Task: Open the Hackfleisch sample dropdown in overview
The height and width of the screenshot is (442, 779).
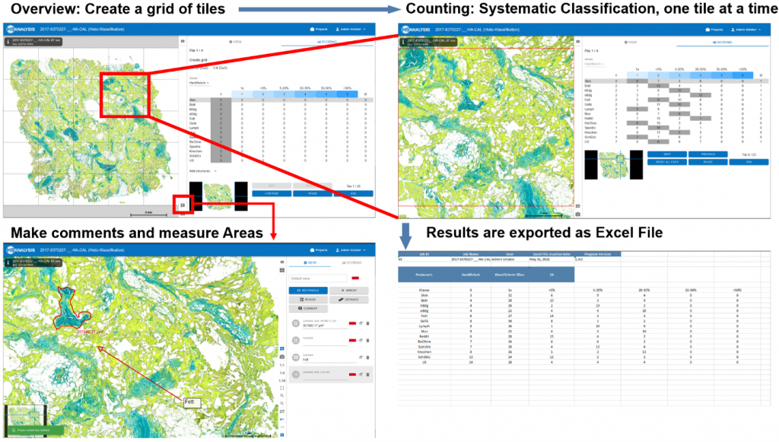Action: click(200, 81)
